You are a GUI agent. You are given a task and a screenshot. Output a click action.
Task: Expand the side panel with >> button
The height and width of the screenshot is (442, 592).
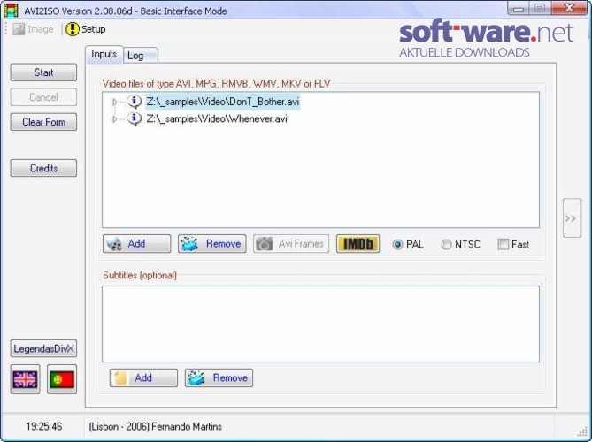(x=572, y=218)
